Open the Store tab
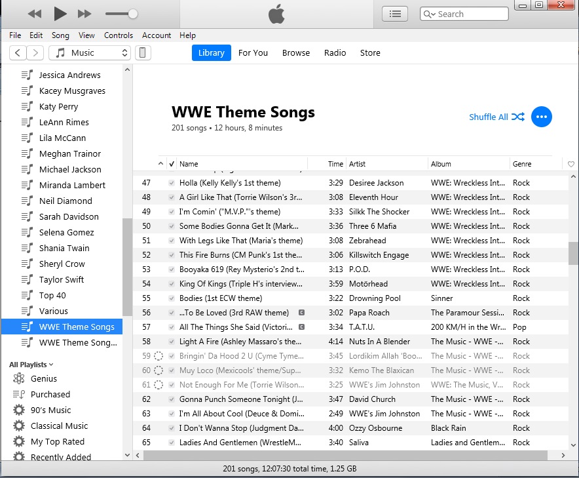 click(370, 52)
